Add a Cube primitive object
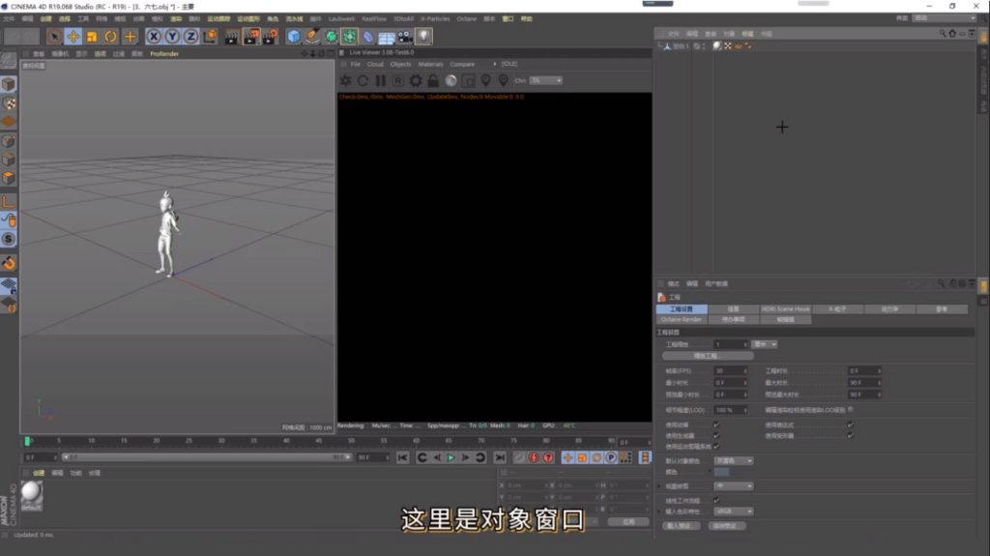990x556 pixels. [294, 37]
